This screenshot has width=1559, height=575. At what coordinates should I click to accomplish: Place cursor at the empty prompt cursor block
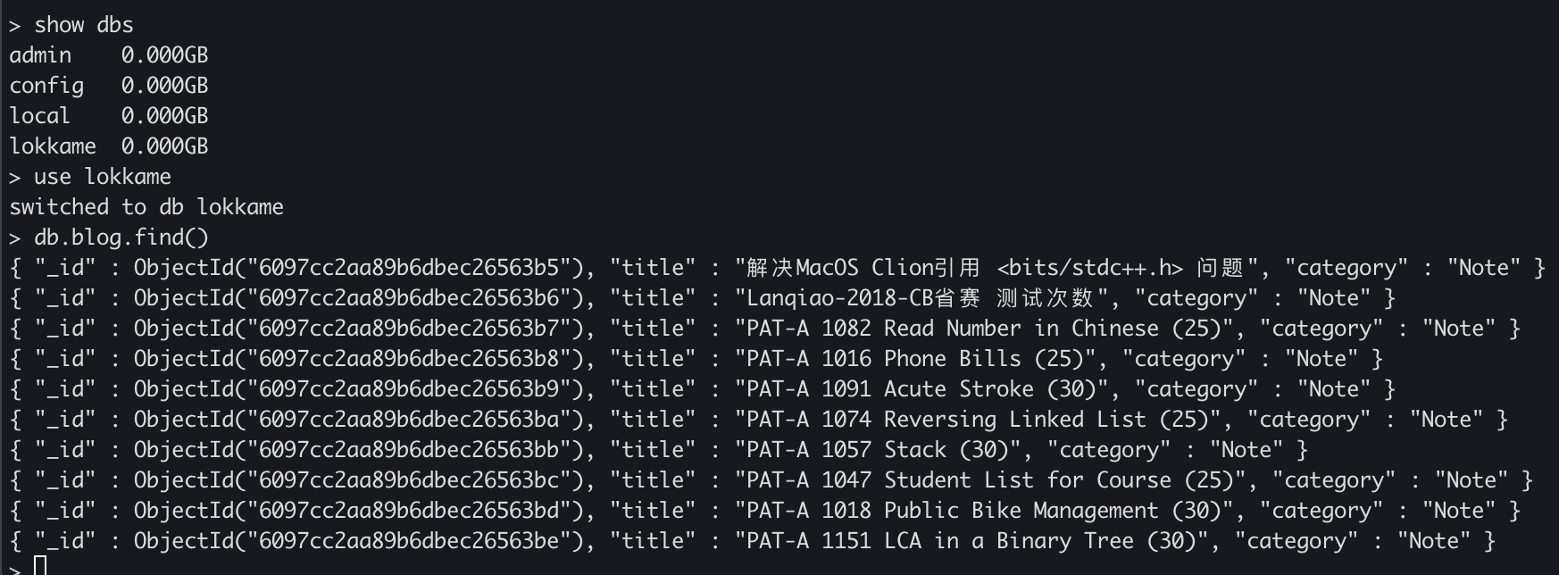pyautogui.click(x=39, y=565)
